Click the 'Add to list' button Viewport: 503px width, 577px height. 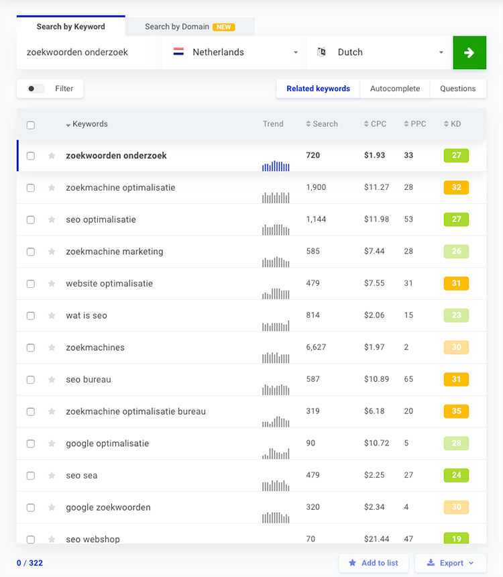click(374, 563)
